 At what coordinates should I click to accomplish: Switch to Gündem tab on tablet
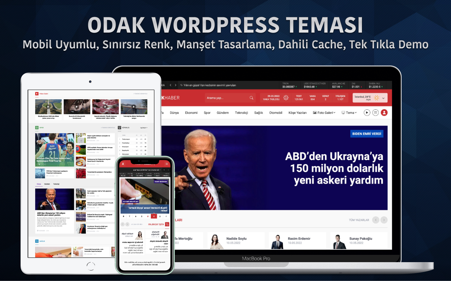[47, 184]
